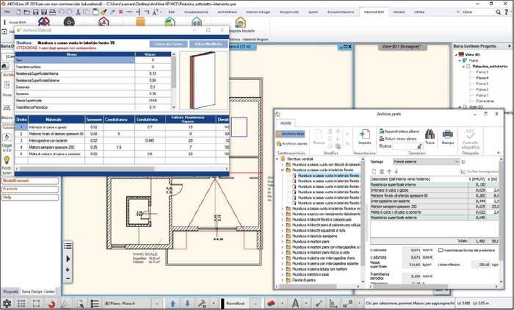Collapse the Archivio pareti ribbon with the chevron
The width and height of the screenshot is (514, 310).
point(499,153)
